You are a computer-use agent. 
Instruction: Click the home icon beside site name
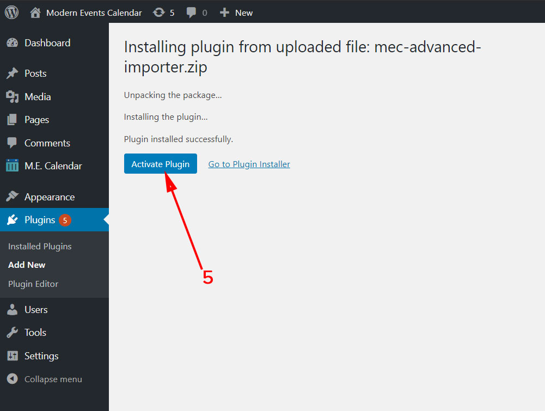(35, 13)
